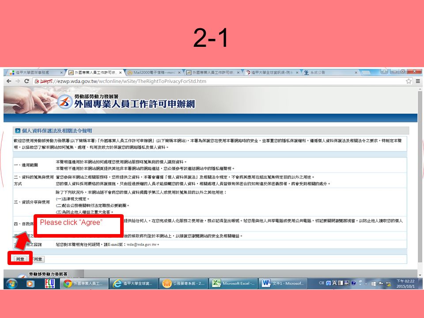
Task: Click the 外國專業人員工作許可申辦網 banner title
Action: pos(134,104)
